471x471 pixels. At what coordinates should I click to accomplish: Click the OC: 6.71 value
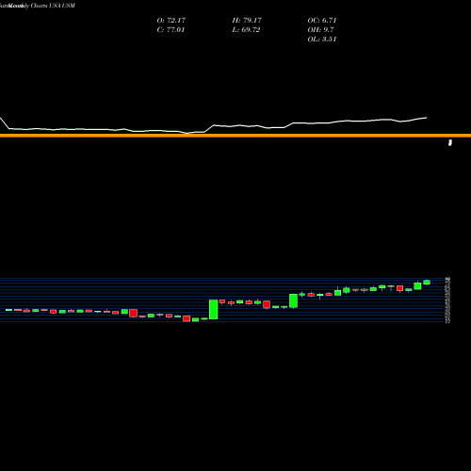(322, 21)
